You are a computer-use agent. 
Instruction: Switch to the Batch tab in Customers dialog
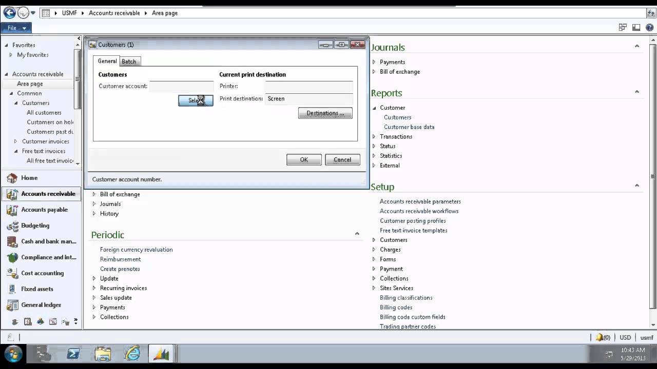129,61
